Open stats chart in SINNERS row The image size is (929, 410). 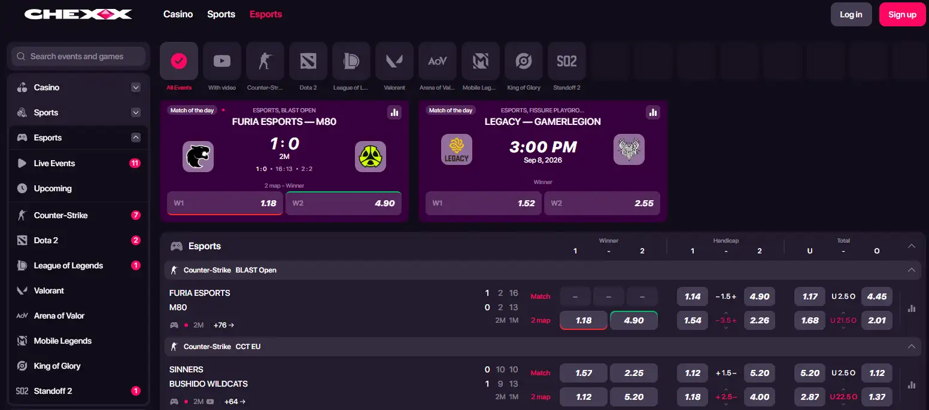pos(912,385)
